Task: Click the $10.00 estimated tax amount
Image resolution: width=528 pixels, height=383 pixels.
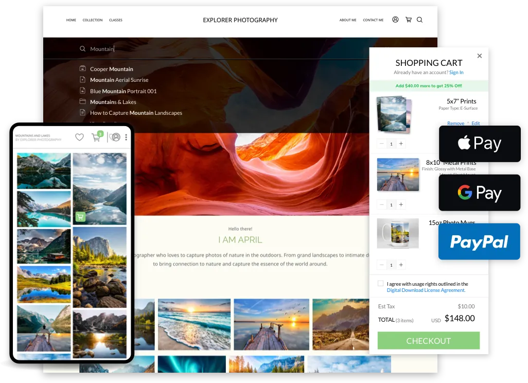Action: [x=466, y=306]
